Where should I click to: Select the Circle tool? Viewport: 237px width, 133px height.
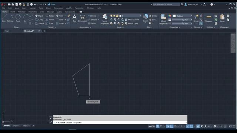coord(18,18)
